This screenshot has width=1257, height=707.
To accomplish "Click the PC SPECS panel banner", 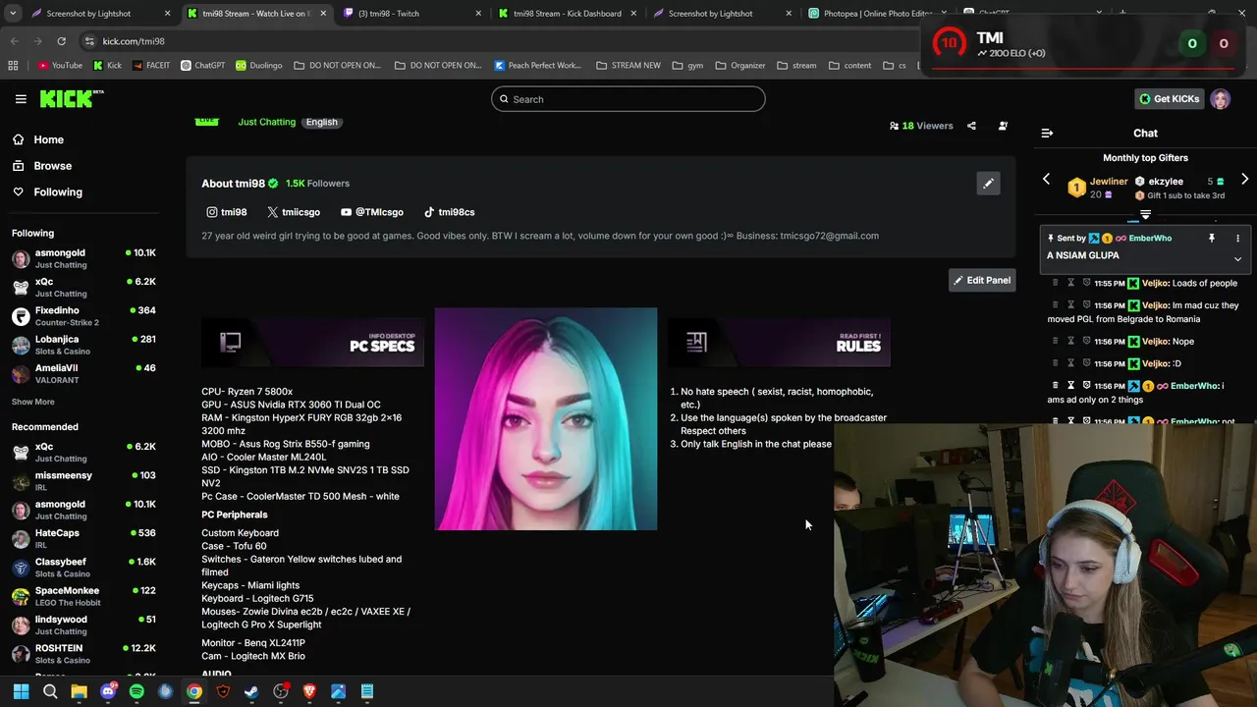I will (312, 342).
